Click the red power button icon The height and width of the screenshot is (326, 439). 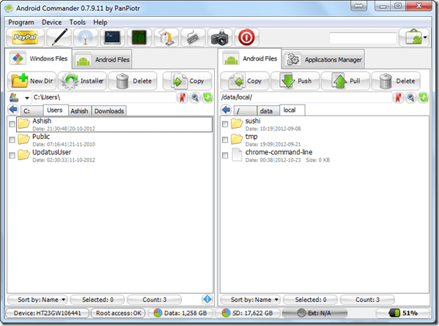point(246,37)
